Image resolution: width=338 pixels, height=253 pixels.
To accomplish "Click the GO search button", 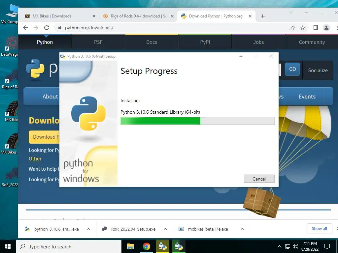I will click(x=292, y=69).
